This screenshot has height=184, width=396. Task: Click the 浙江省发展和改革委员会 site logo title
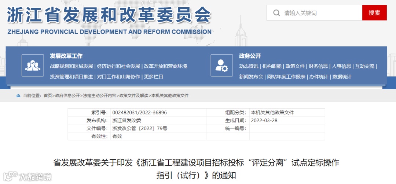click(109, 15)
